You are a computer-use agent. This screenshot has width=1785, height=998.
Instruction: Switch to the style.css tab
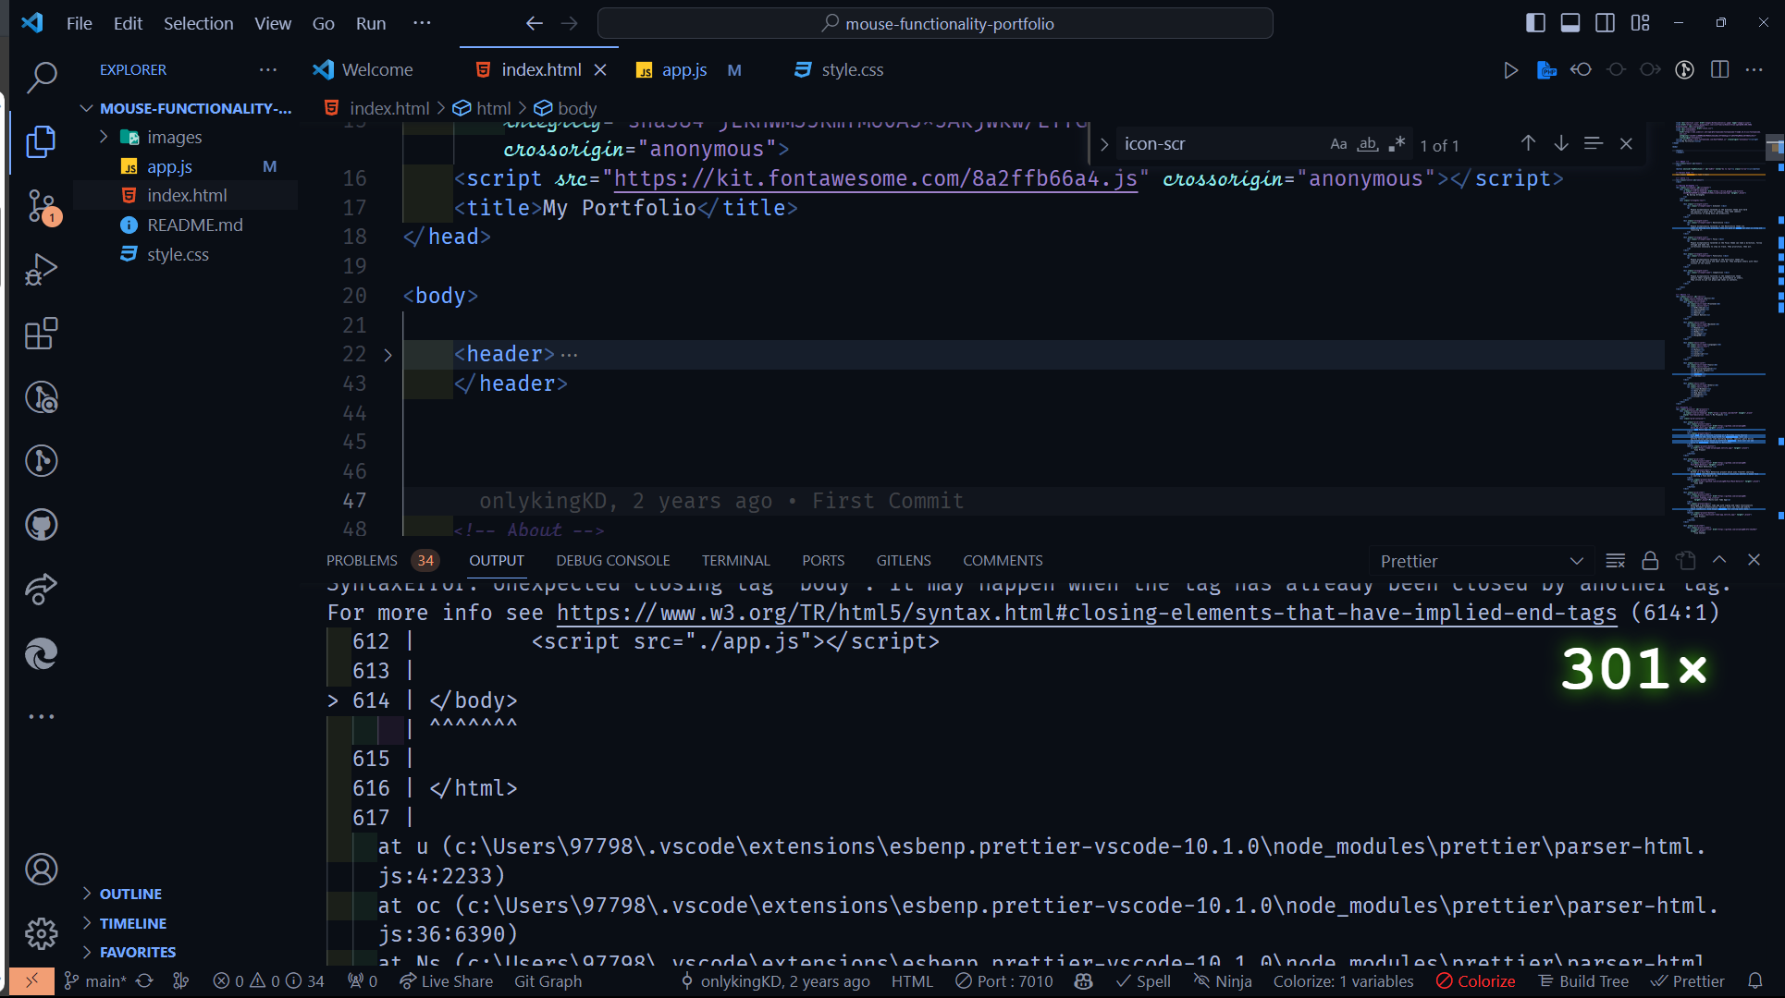tap(849, 69)
